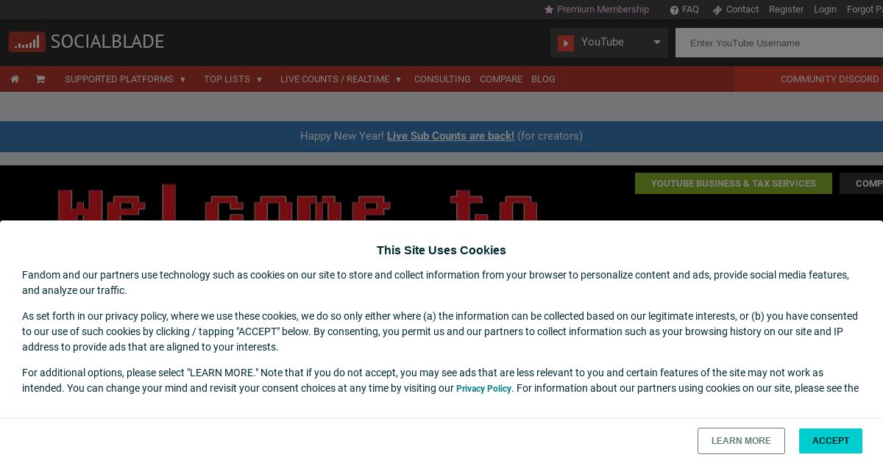Open Premium Membership link
Screen dimensions: 883x463
pos(603,10)
